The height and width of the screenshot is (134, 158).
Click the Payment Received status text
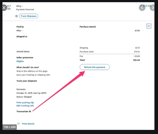coord(25,10)
